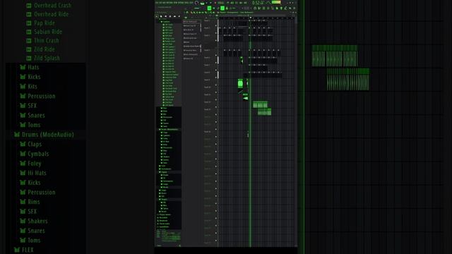Click the folder icon beside Cymbals

click(23, 154)
